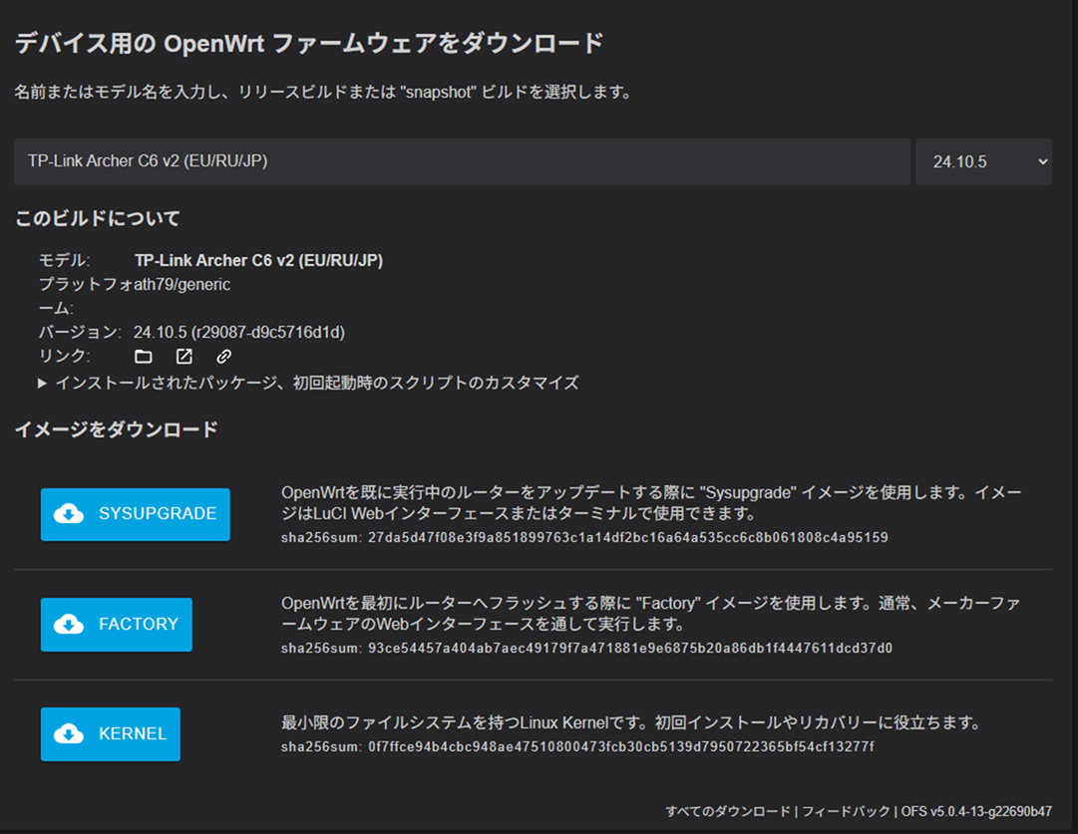Click the cloud icon on FACTORY

(x=69, y=625)
